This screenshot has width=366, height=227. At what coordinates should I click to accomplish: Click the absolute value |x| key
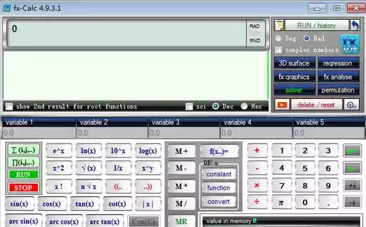click(x=148, y=204)
